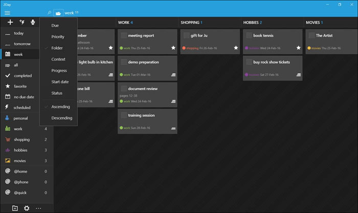This screenshot has width=358, height=213.
Task: Go to the shopping folder in sidebar
Action: 21,139
